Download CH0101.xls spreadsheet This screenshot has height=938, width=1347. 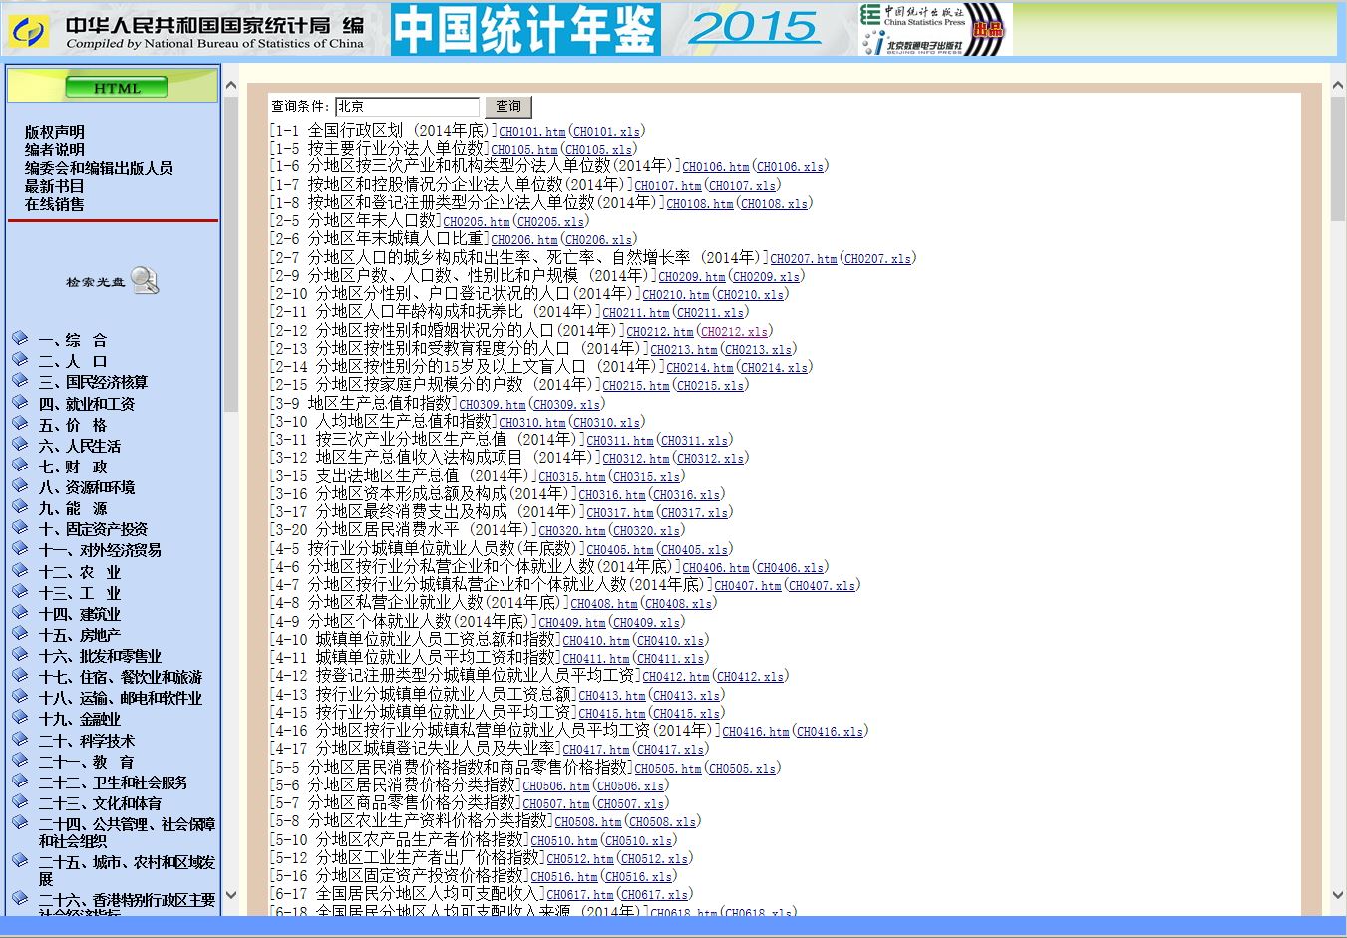(606, 132)
